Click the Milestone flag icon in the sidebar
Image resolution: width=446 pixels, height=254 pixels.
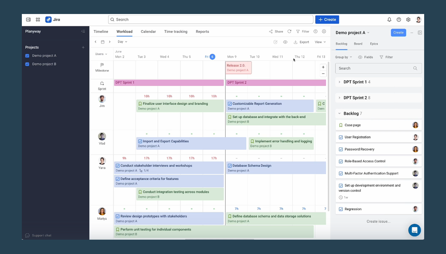(x=102, y=65)
